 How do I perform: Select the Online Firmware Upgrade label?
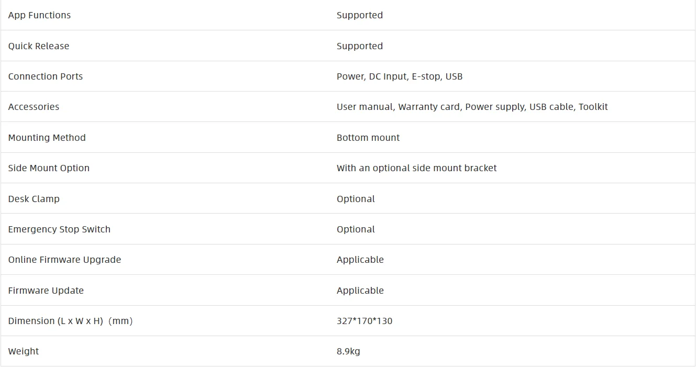point(64,260)
